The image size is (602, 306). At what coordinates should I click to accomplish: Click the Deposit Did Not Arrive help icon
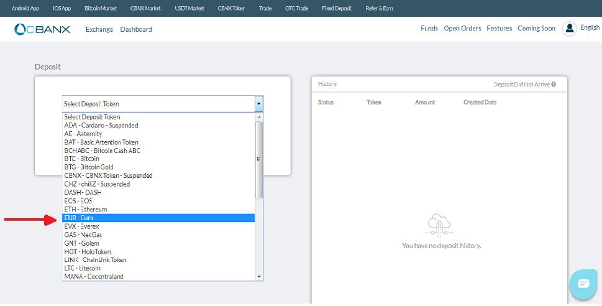tap(554, 84)
